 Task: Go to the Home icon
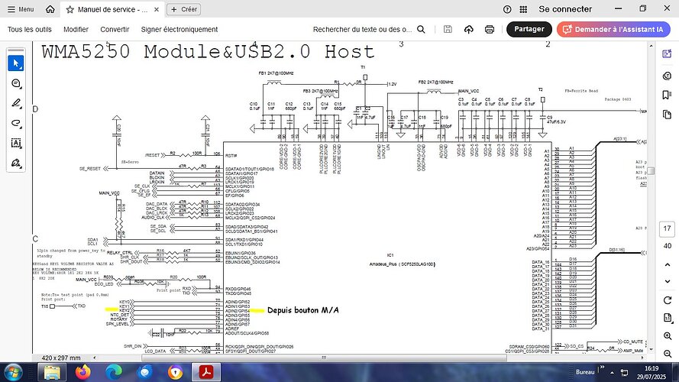pos(50,9)
